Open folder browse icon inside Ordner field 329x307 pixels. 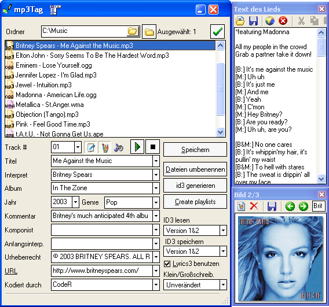point(133,31)
